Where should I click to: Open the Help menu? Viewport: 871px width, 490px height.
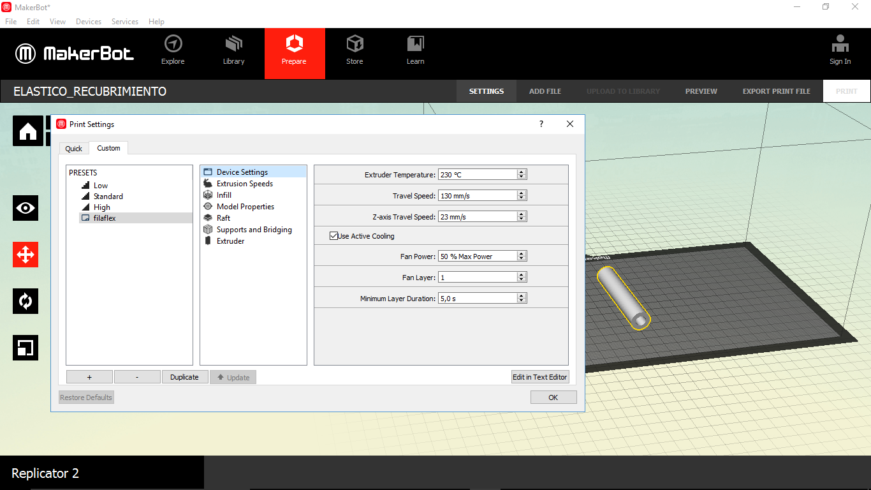[157, 21]
